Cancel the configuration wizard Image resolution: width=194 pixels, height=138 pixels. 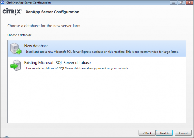[183, 133]
